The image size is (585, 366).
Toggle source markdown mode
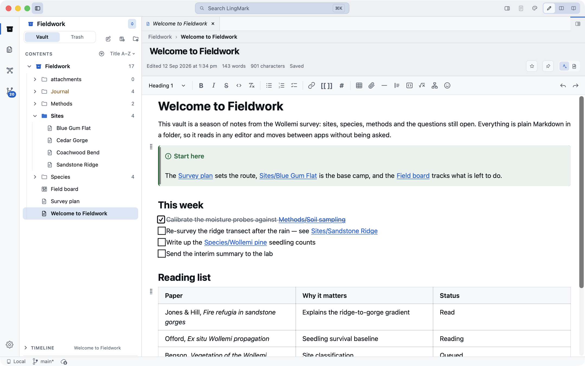(574, 66)
